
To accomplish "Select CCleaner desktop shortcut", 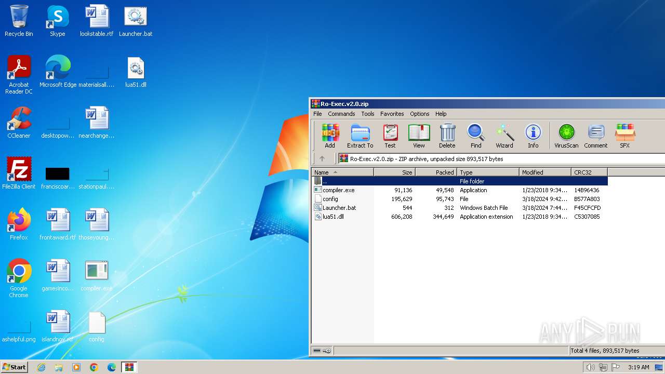I will 19,123.
